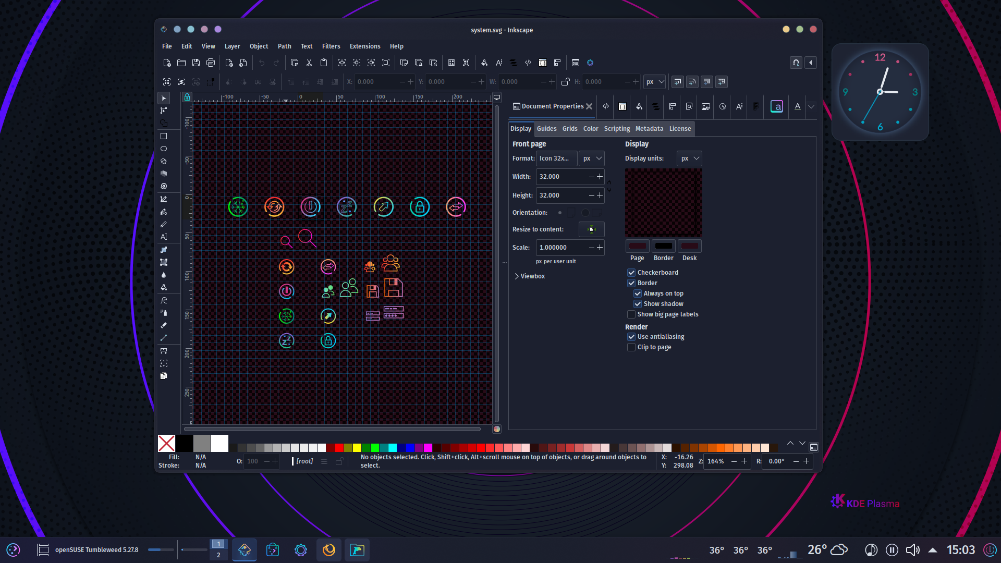The image size is (1001, 563).
Task: Select the Selector arrow tool
Action: [164, 98]
